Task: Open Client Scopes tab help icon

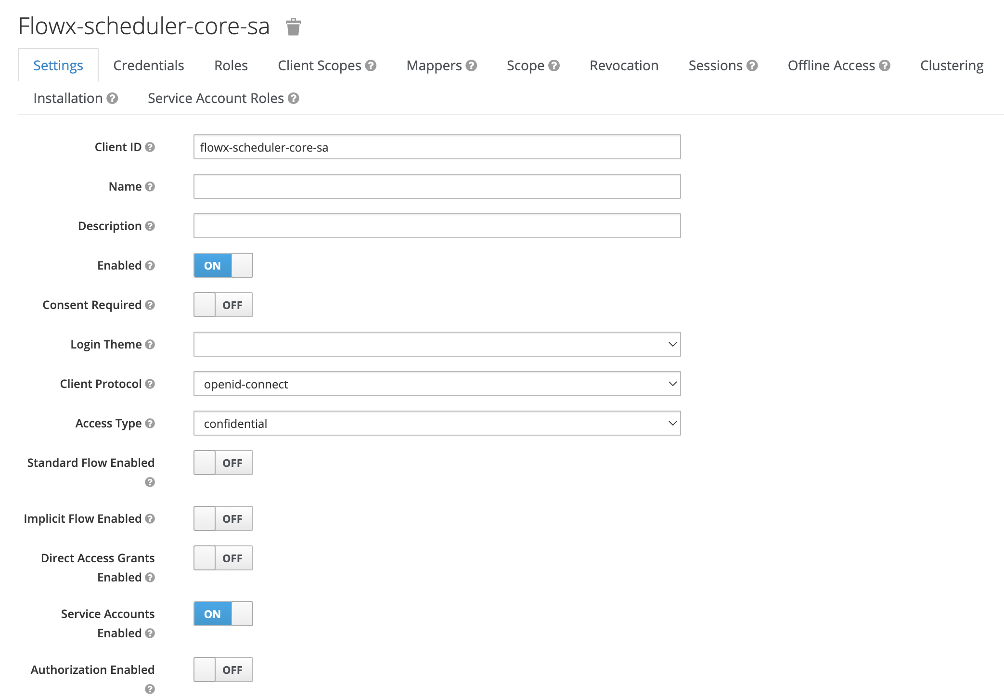Action: (371, 65)
